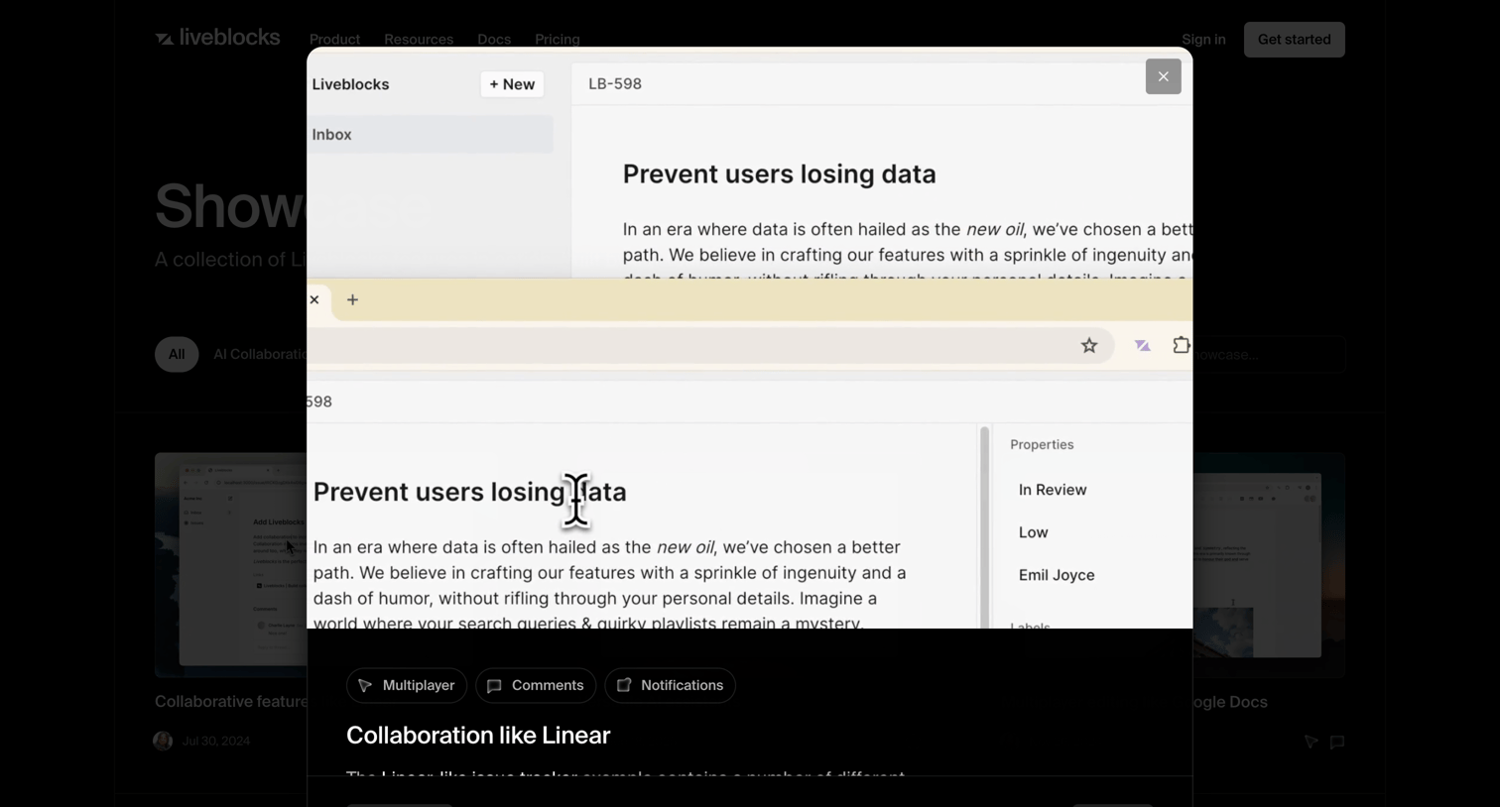
Task: Click the Comments tag
Action: pyautogui.click(x=536, y=685)
